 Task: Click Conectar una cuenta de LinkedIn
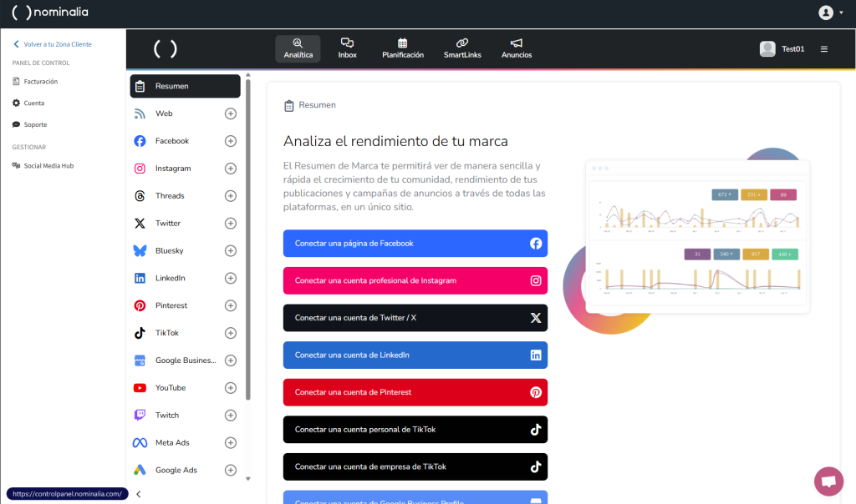click(x=415, y=355)
